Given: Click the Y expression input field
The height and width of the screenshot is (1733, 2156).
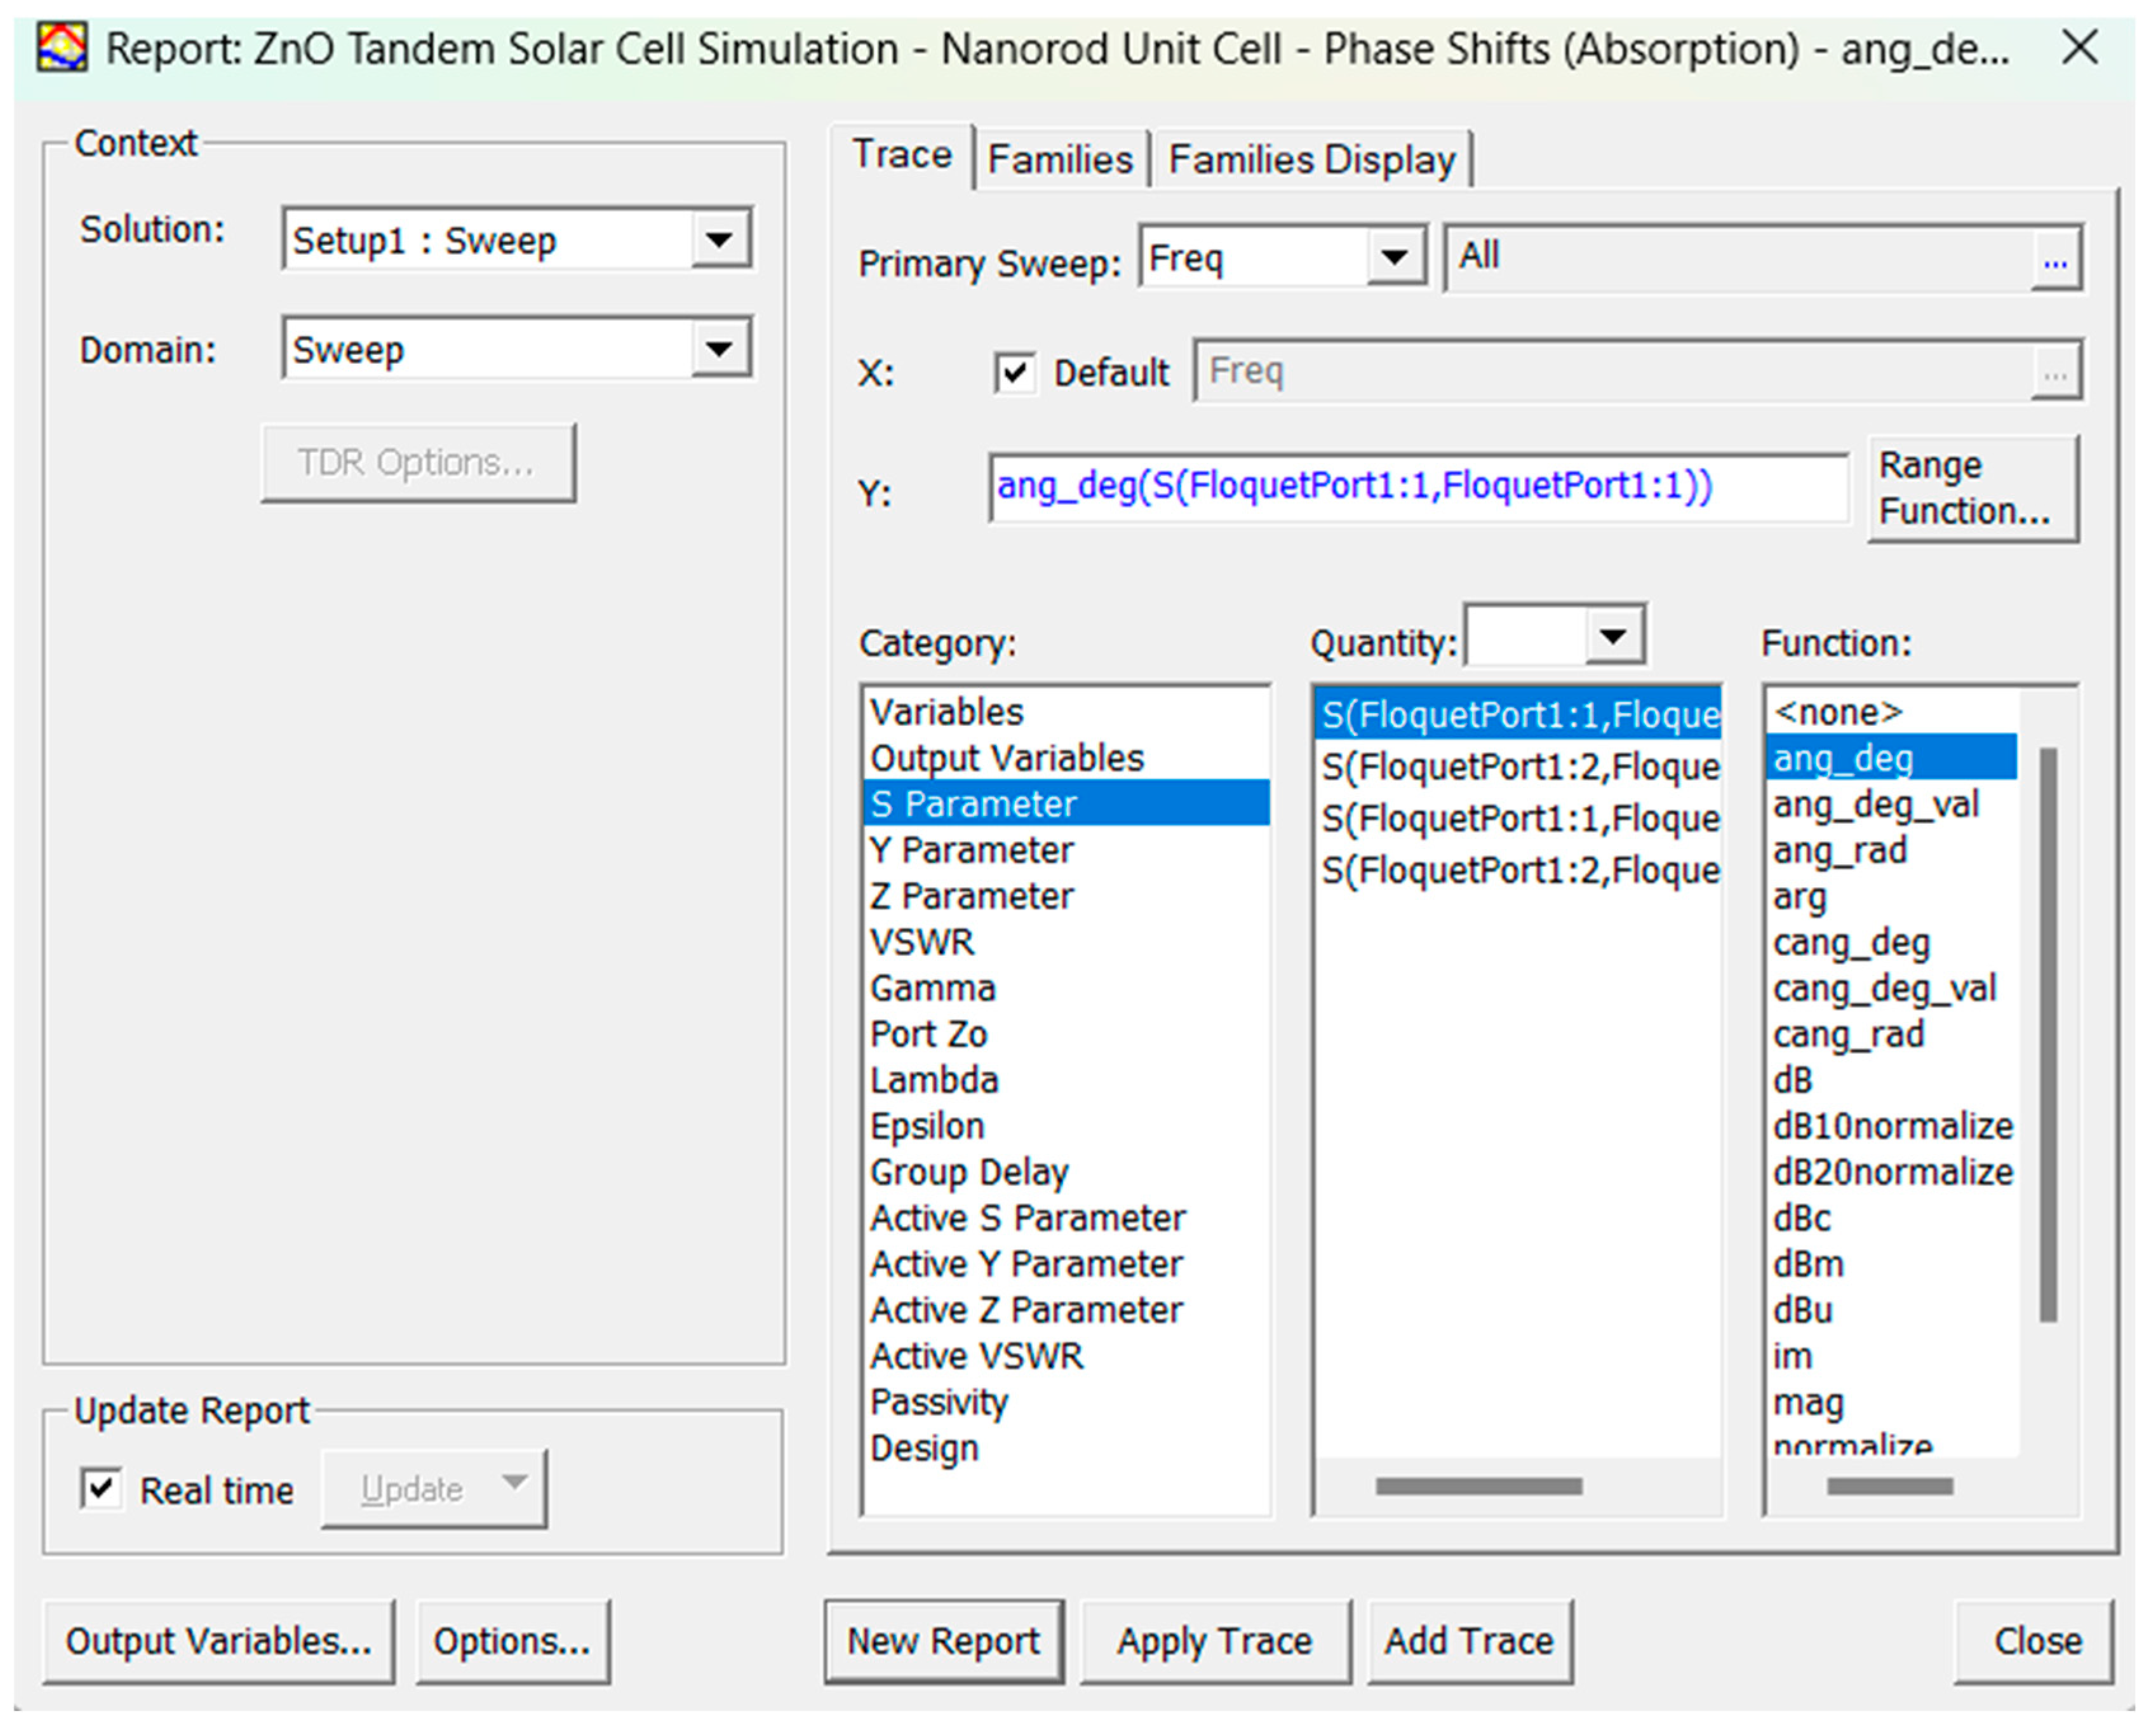Looking at the screenshot, I should point(1418,487).
